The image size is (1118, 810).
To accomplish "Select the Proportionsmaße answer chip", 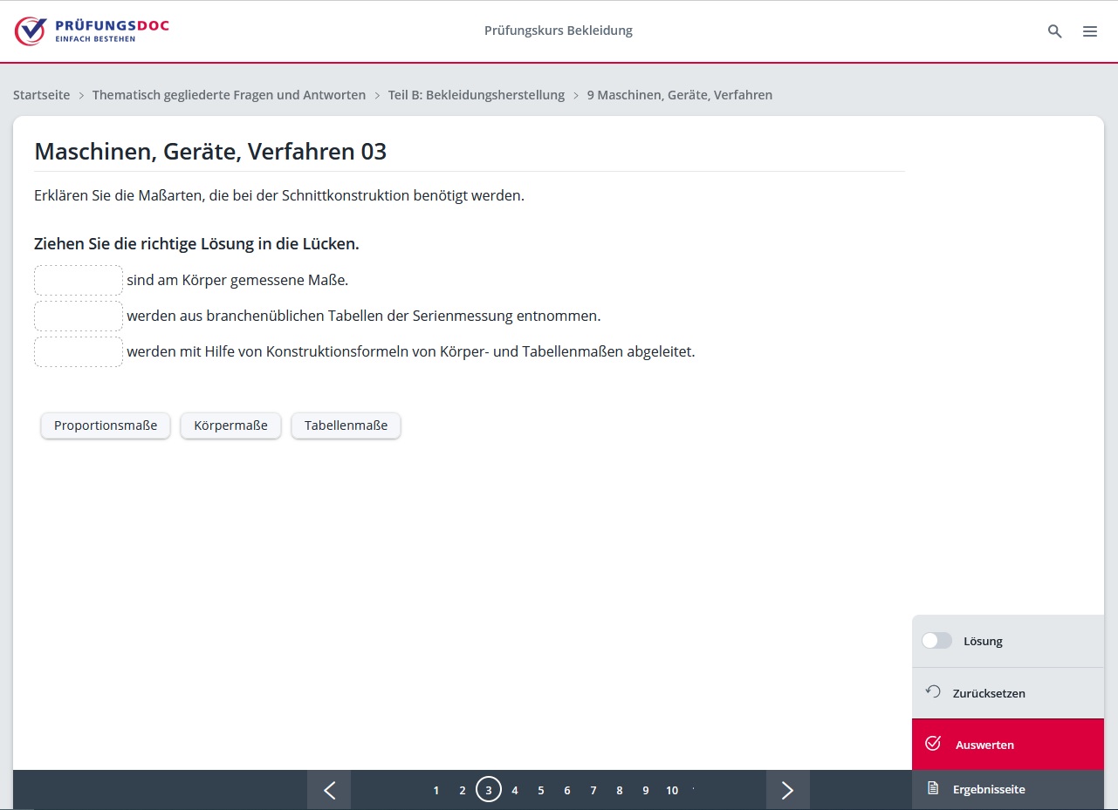I will pyautogui.click(x=106, y=425).
